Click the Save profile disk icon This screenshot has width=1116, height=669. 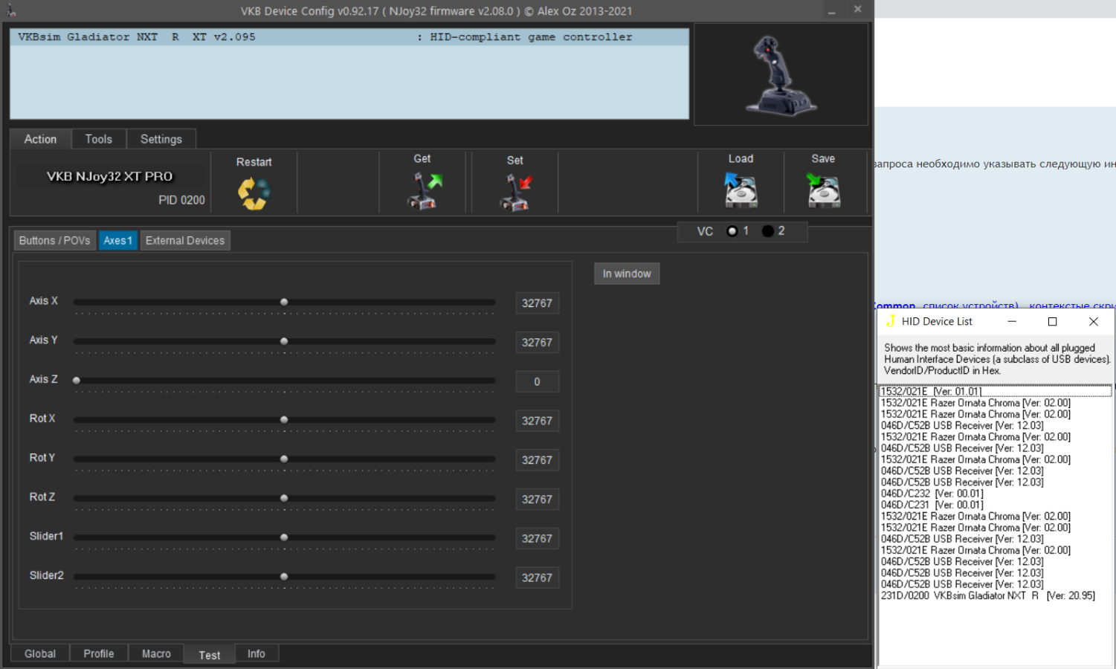(x=823, y=190)
